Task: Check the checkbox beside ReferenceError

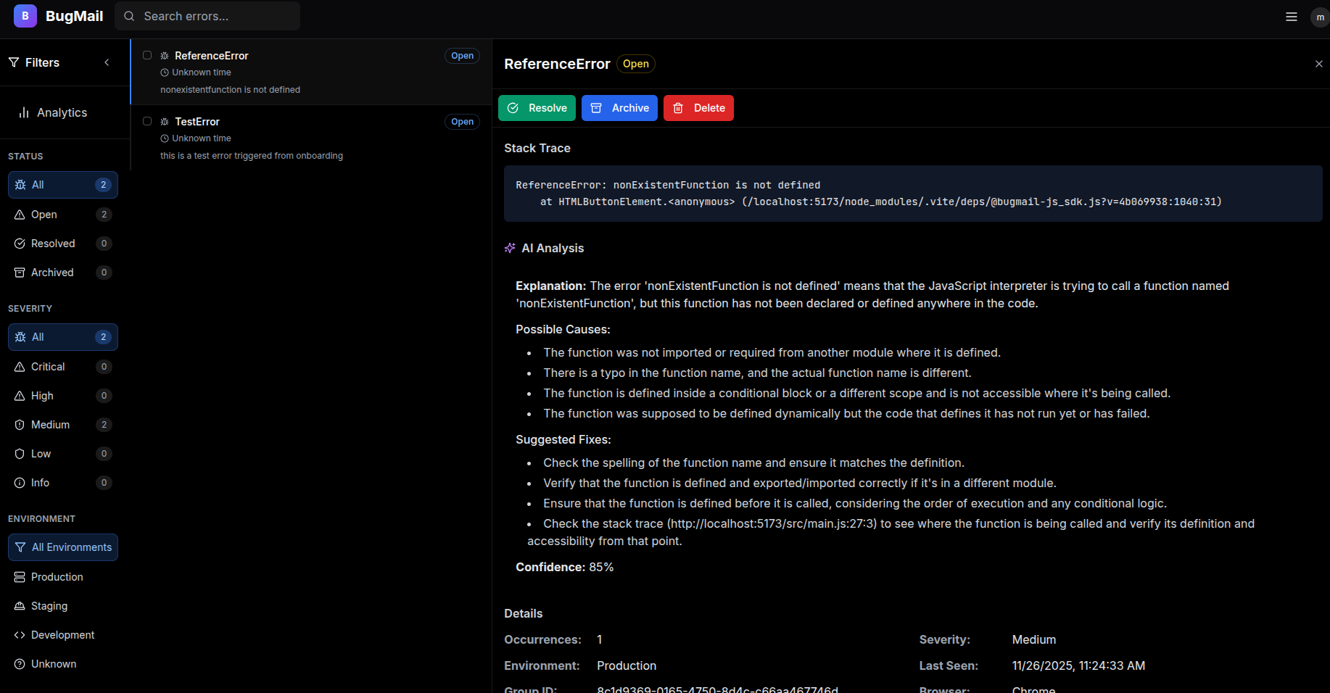Action: click(146, 54)
